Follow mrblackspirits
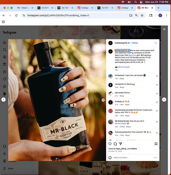Screen dimensions: 171x175 [135, 43]
